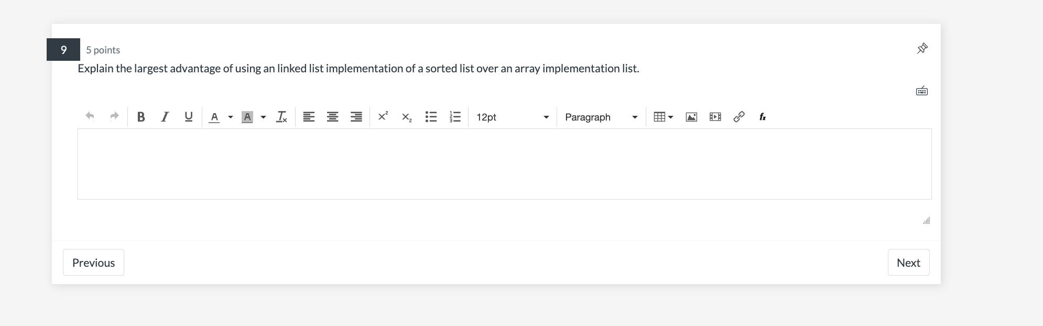Toggle underline formatting

point(189,117)
